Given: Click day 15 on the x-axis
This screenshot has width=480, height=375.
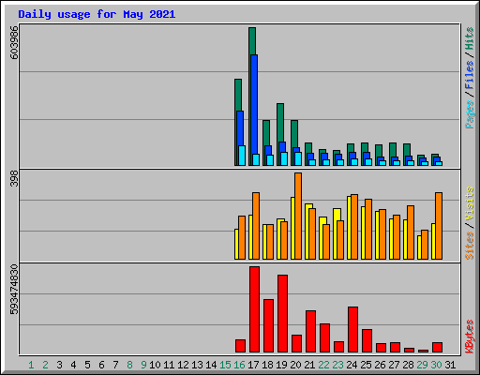Looking at the screenshot, I should coord(225,365).
